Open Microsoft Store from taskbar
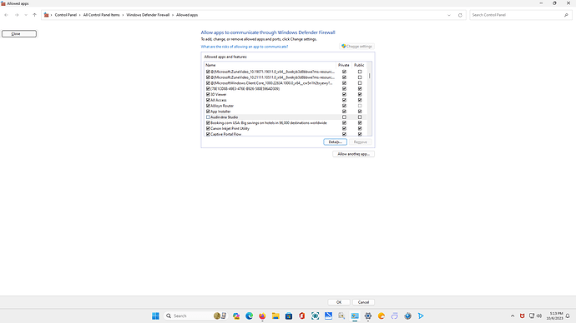The image size is (576, 323). 289,316
